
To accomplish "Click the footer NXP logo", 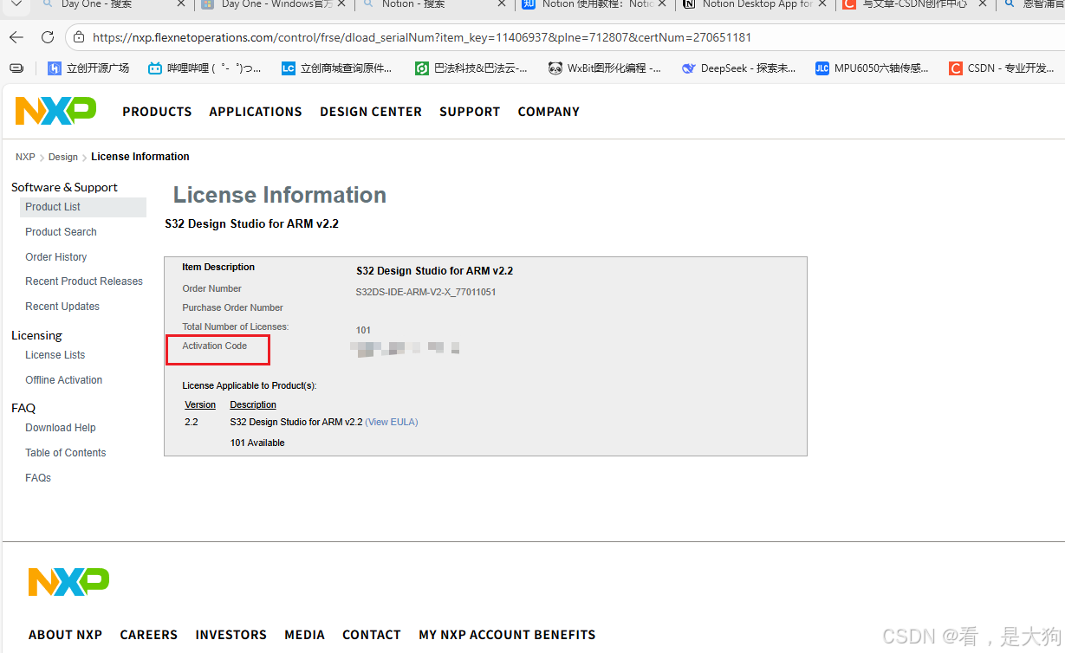I will click(68, 582).
